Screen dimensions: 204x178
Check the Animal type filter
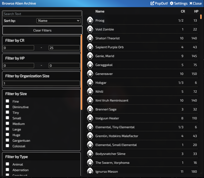coord(7,164)
